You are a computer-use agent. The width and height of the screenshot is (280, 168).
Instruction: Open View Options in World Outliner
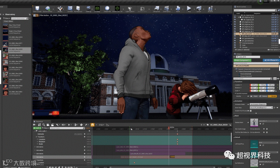pos(273,50)
